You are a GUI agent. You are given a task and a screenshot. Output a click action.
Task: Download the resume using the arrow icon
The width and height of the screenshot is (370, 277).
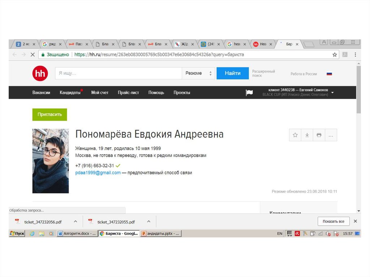click(x=307, y=135)
